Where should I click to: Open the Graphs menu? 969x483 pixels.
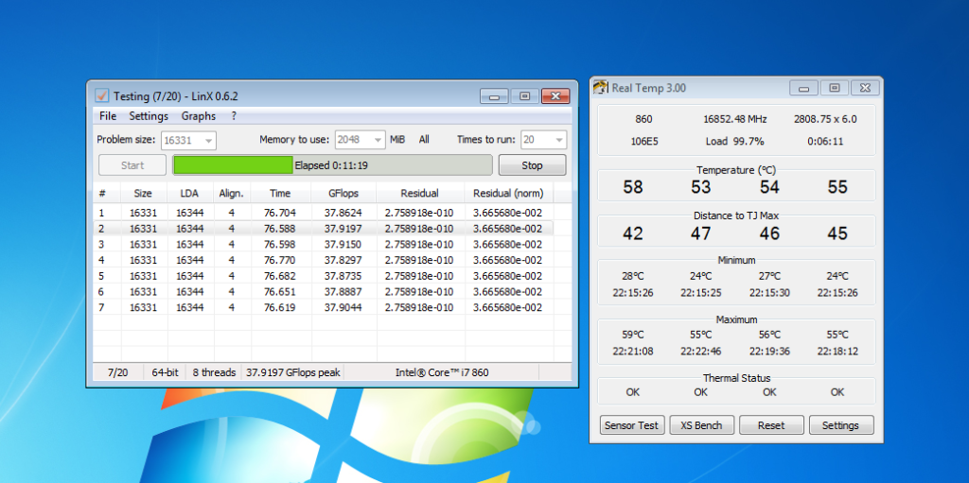(x=199, y=116)
